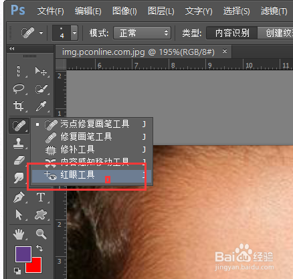Select the Eraser tool

(19, 160)
